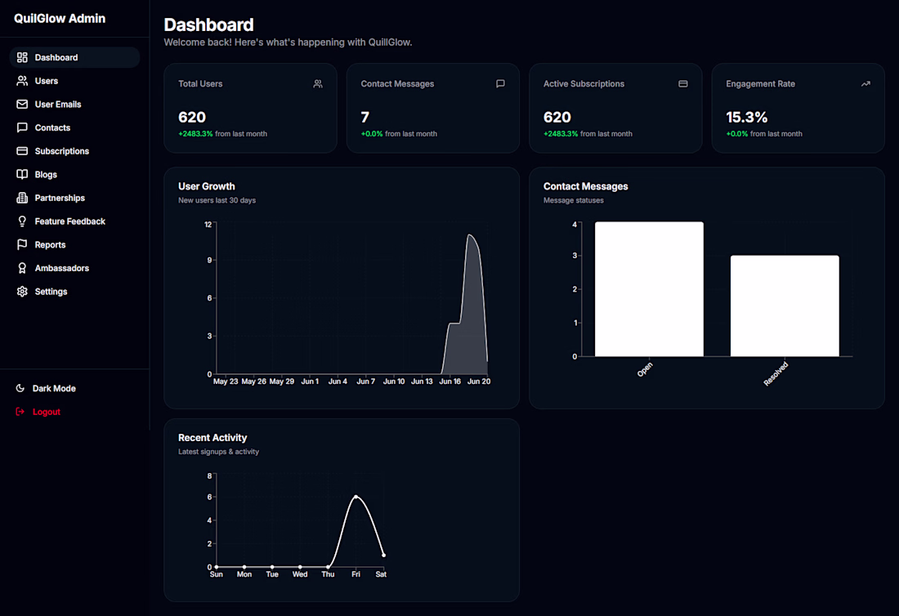Open the User Emails section

pyautogui.click(x=74, y=105)
